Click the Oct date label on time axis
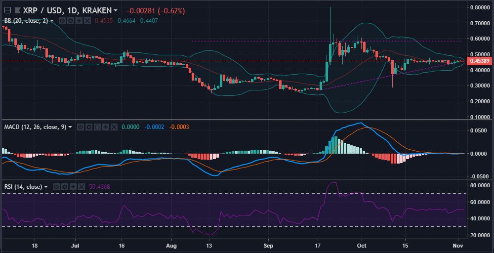Image resolution: width=494 pixels, height=253 pixels. [362, 245]
